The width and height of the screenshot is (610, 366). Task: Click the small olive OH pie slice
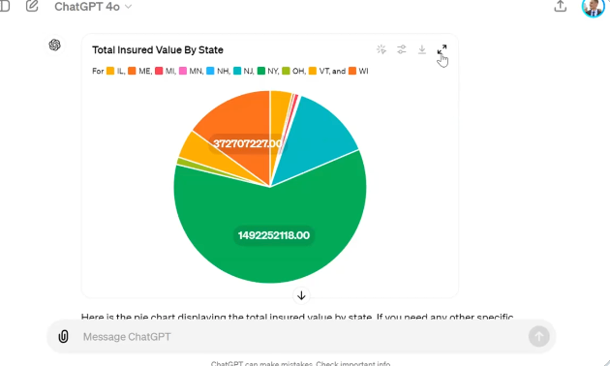click(187, 163)
